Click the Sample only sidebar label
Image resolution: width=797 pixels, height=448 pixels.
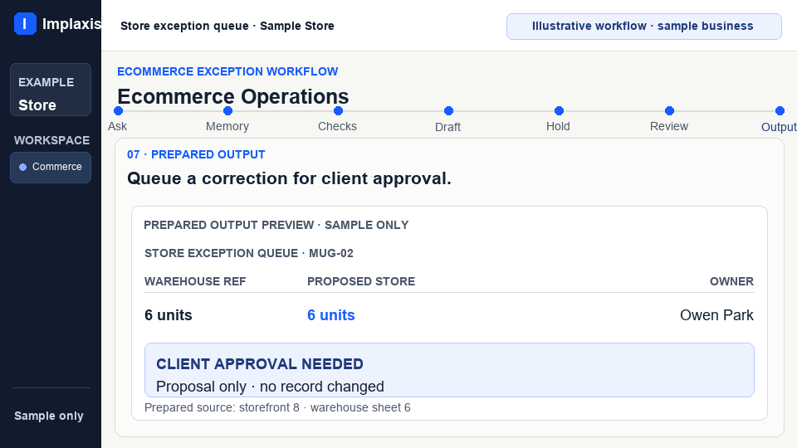tap(49, 416)
